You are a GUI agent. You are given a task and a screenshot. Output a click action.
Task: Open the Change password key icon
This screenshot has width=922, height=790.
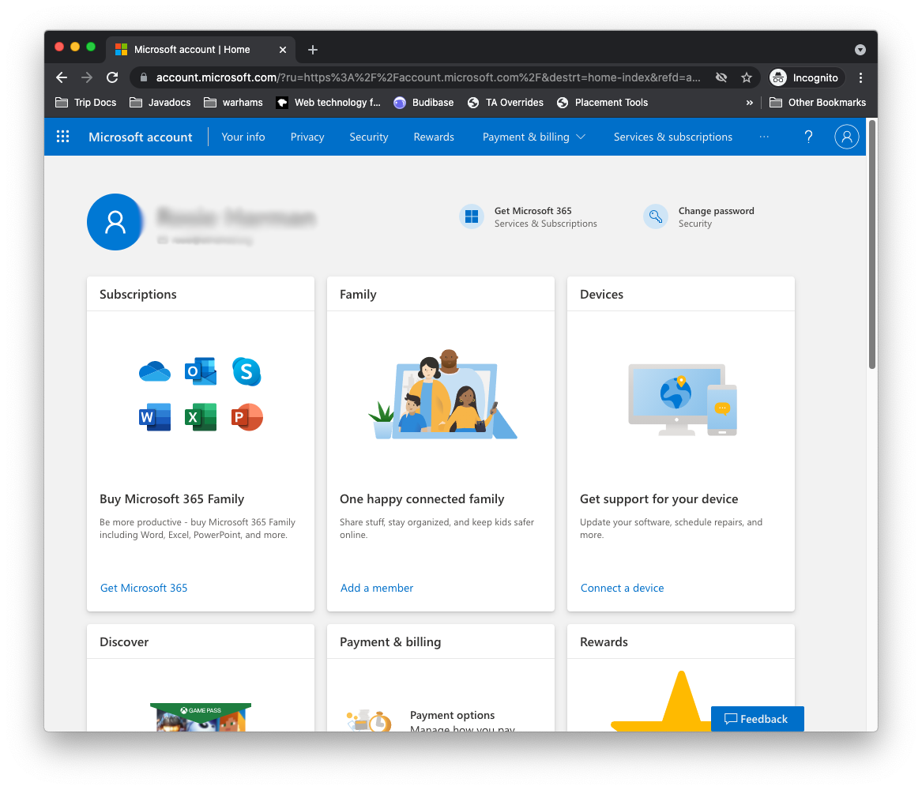pos(656,216)
